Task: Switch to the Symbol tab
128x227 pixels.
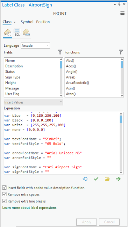Action: click(x=27, y=22)
